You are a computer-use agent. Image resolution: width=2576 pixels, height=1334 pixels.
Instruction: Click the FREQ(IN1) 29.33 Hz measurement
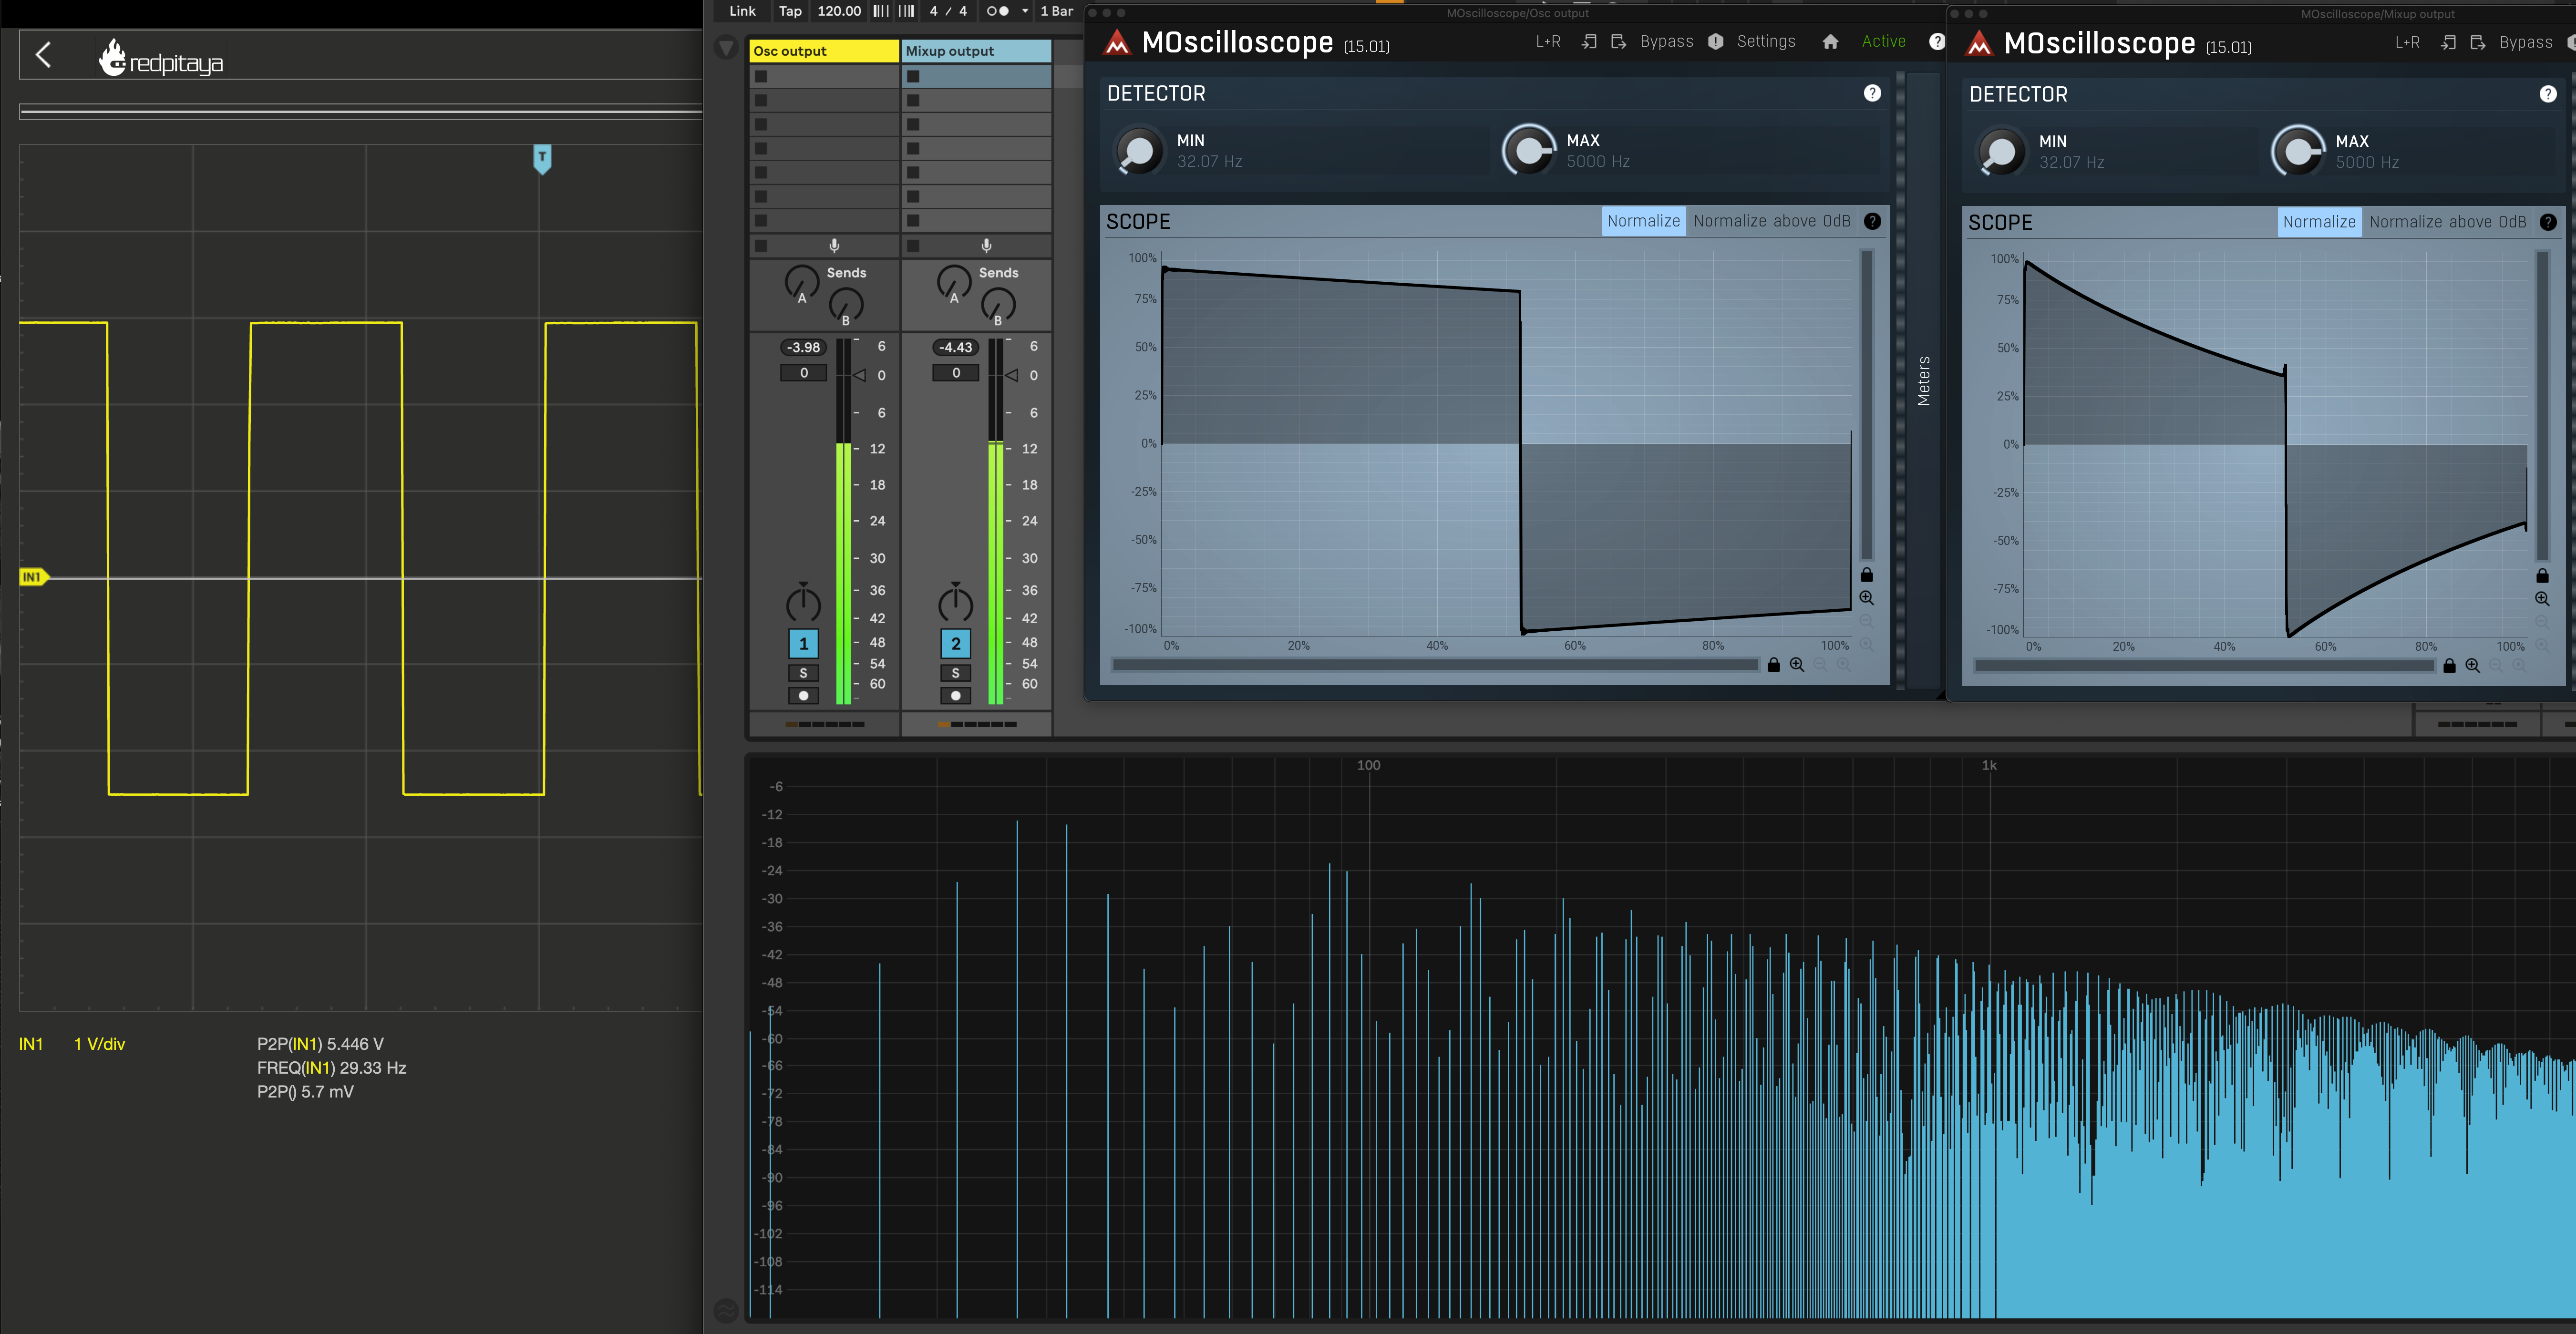coord(331,1068)
